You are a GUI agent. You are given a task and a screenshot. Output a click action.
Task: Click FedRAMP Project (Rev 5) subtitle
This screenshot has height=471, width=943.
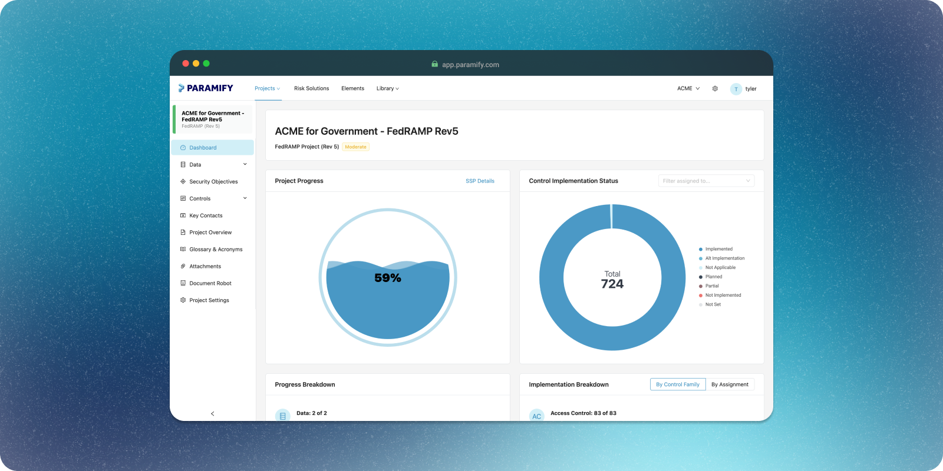[307, 147]
